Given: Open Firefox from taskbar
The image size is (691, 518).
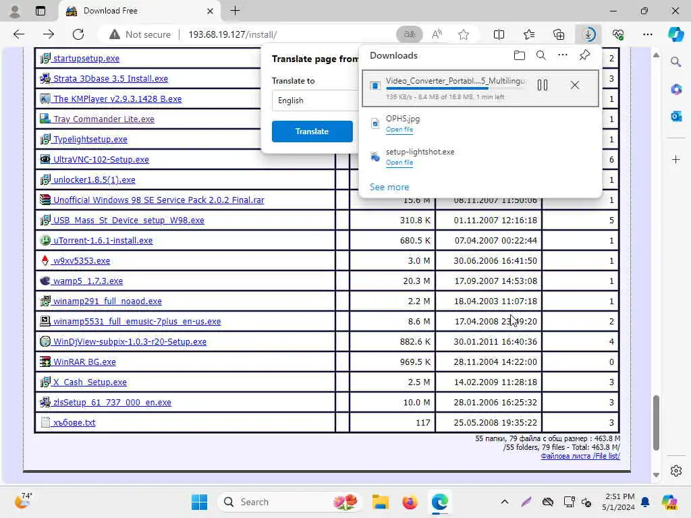Looking at the screenshot, I should tap(410, 502).
